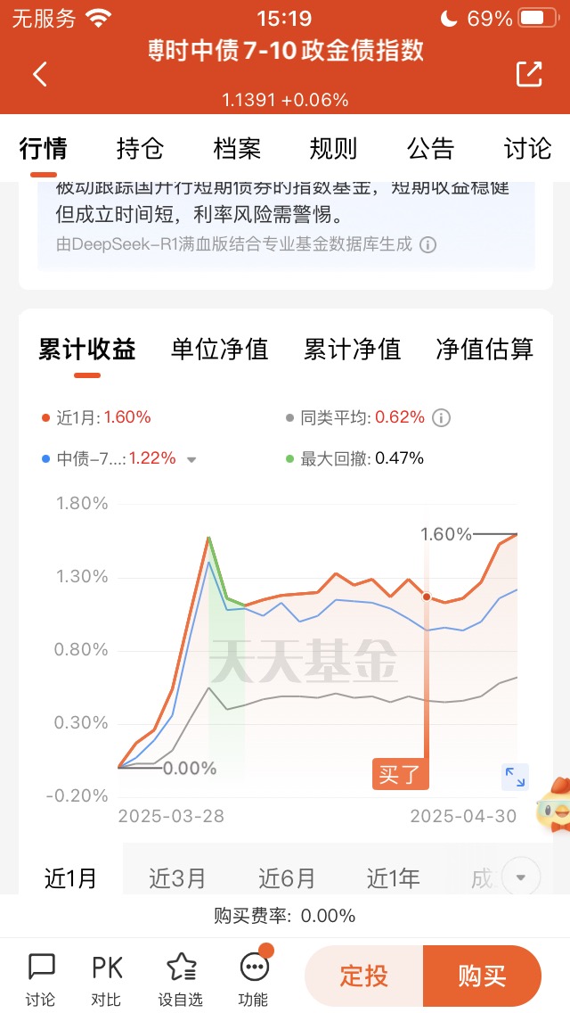The image size is (570, 1013).
Task: Switch to 持仓 tab
Action: (140, 149)
